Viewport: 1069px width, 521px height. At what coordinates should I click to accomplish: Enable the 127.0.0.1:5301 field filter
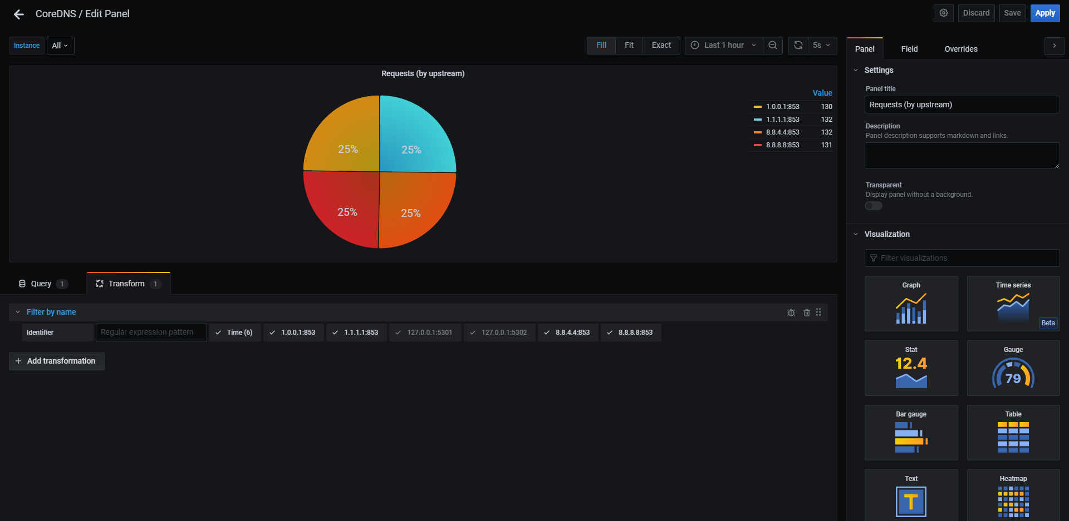[x=425, y=333]
